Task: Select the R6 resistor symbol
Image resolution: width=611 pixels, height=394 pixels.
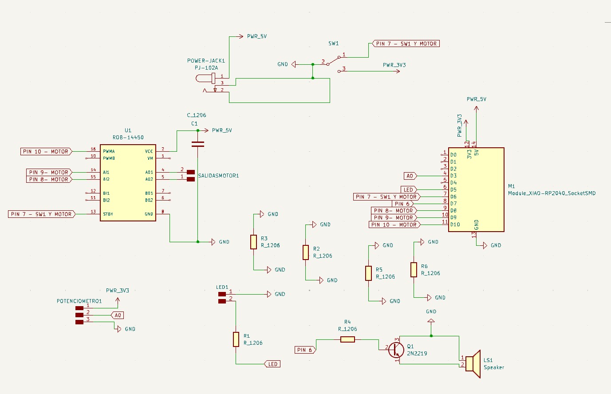Action: click(414, 269)
